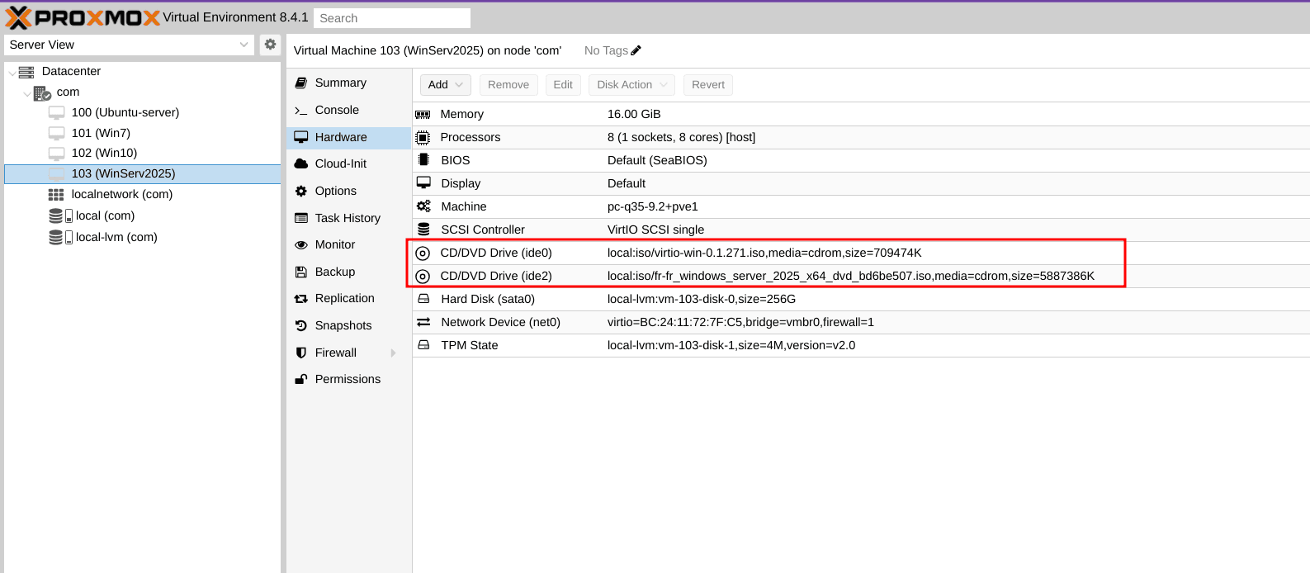
Task: Click the monitor icon for 102 (Win10)
Action: pos(56,154)
